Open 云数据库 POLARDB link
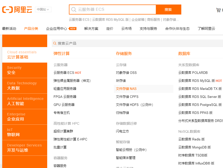Screen dimensions: 223x168 click(x=193, y=73)
